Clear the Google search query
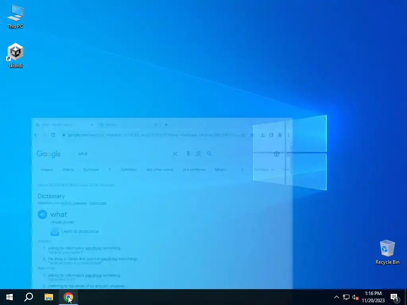Image resolution: width=407 pixels, height=305 pixels. tap(175, 154)
